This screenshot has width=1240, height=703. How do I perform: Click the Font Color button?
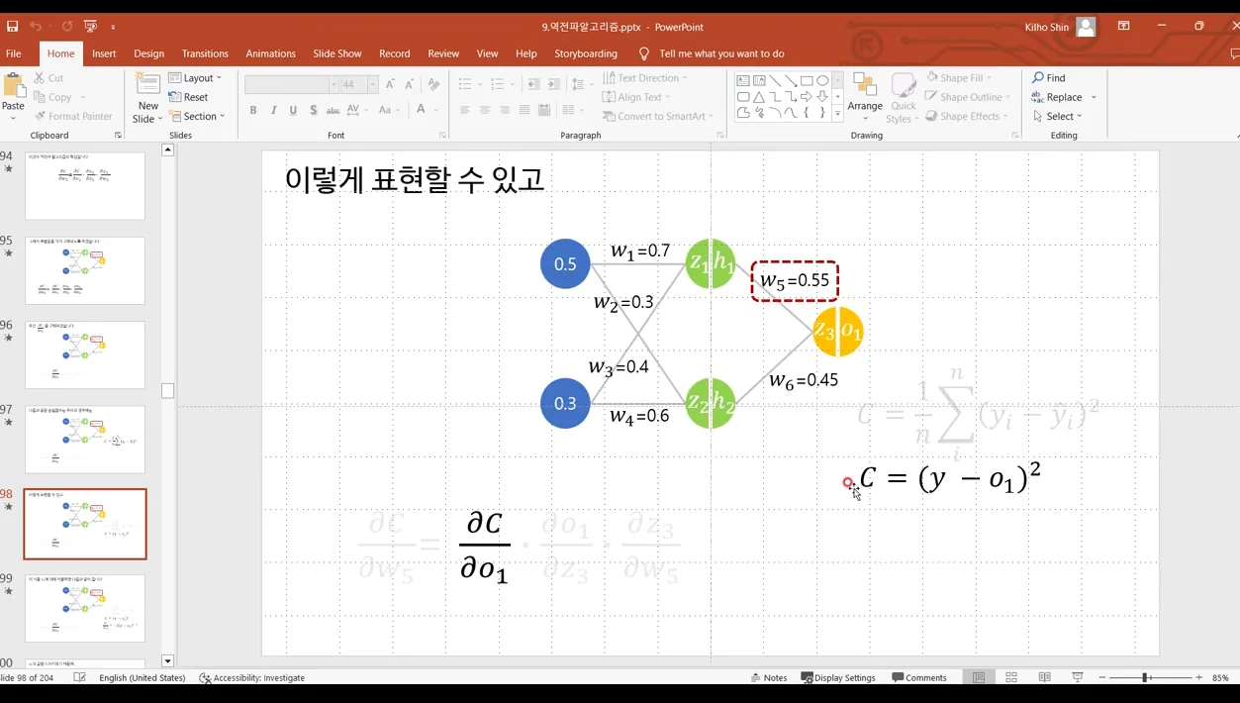(422, 110)
